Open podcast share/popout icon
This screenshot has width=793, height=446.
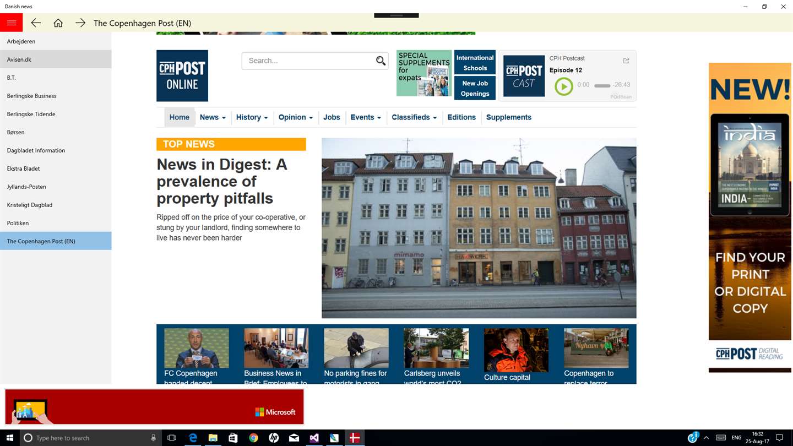626,61
